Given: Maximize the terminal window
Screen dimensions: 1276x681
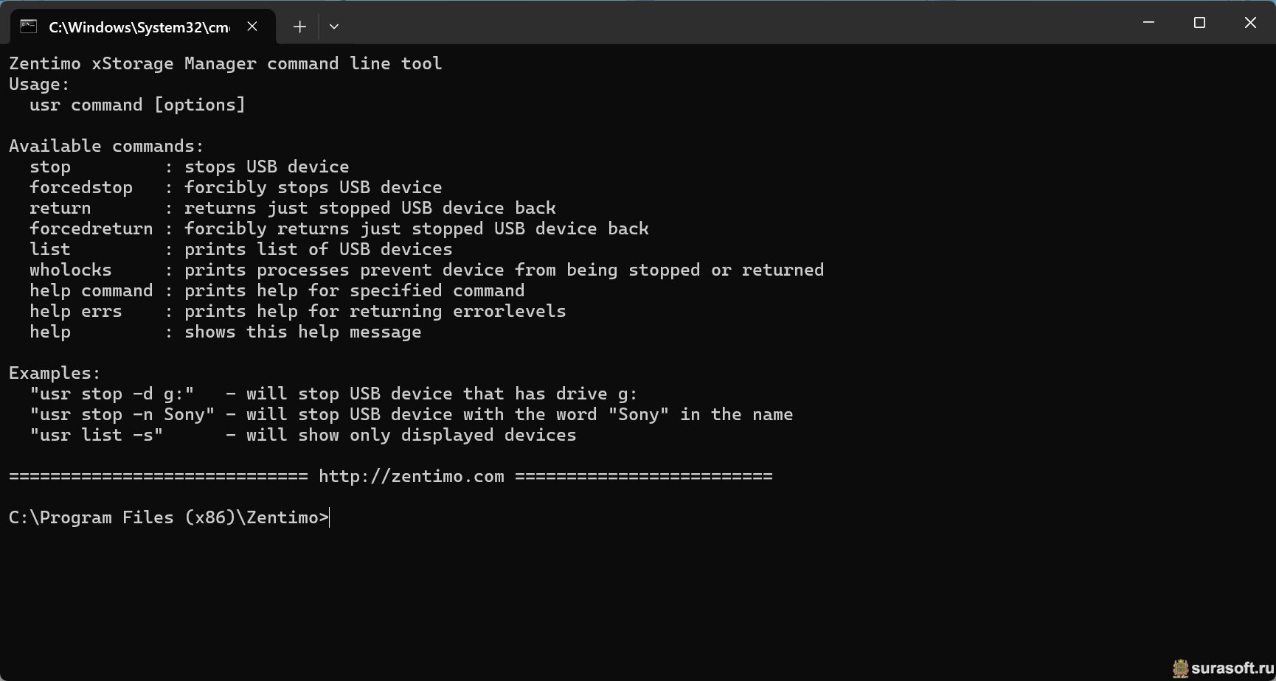Looking at the screenshot, I should tap(1199, 23).
